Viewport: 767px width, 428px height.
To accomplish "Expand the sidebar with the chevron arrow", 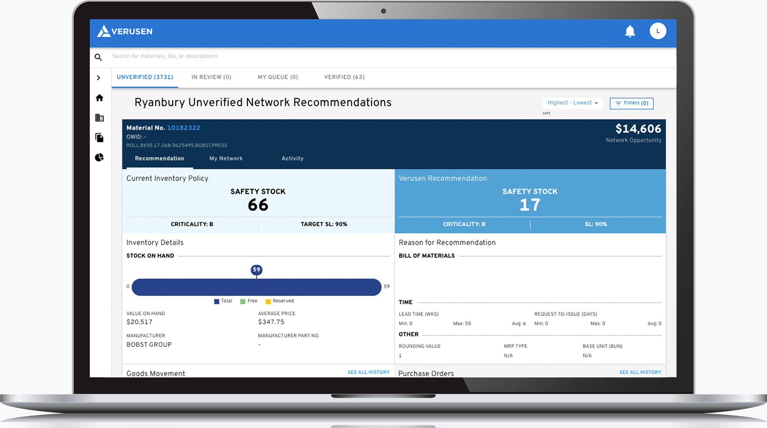I will pyautogui.click(x=99, y=78).
